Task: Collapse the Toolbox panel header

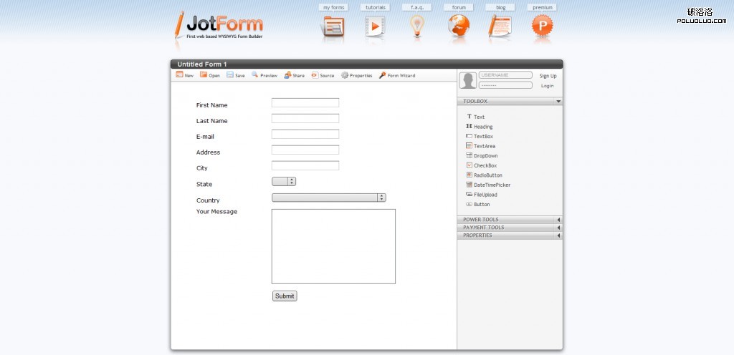Action: (x=509, y=102)
